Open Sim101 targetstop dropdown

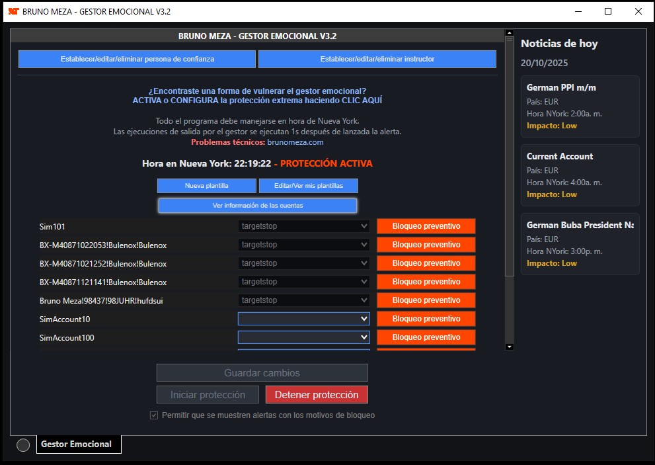(303, 226)
